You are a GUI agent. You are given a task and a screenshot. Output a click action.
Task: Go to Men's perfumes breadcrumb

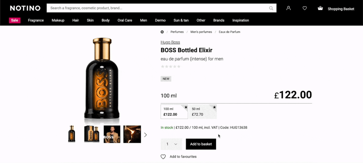point(201,32)
